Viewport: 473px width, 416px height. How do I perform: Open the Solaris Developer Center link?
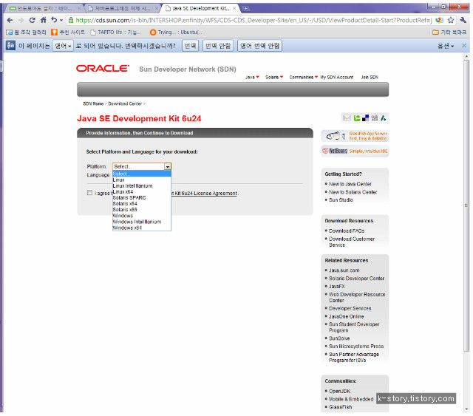click(356, 278)
